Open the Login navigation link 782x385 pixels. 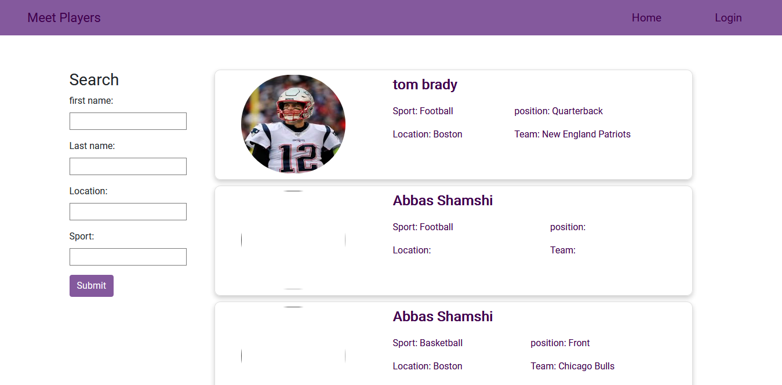[728, 17]
